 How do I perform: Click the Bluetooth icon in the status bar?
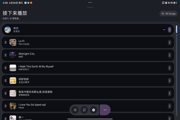coord(169,3)
